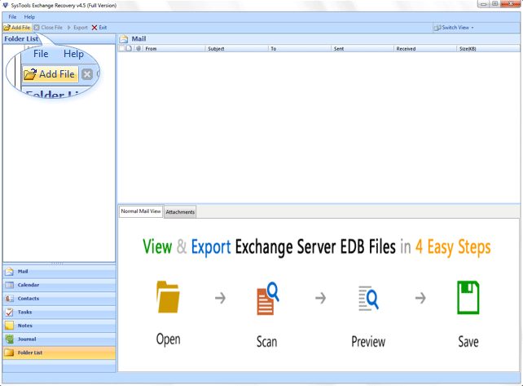Sort mail by the Subject column
Viewport: 523px width, 386px height.
tap(237, 49)
